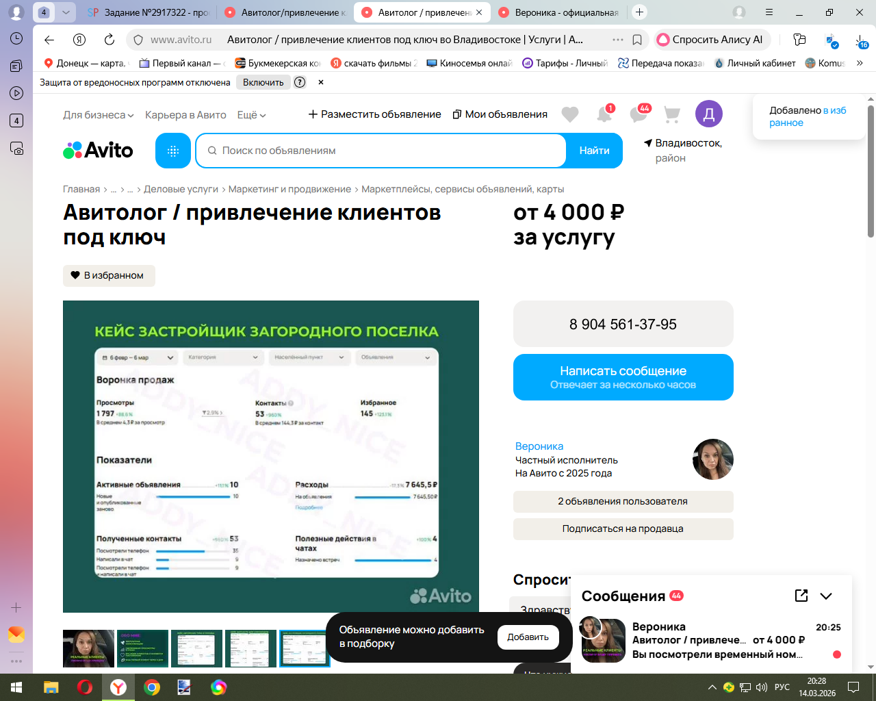Select the second gallery thumbnail
The width and height of the screenshot is (876, 701).
(x=142, y=648)
